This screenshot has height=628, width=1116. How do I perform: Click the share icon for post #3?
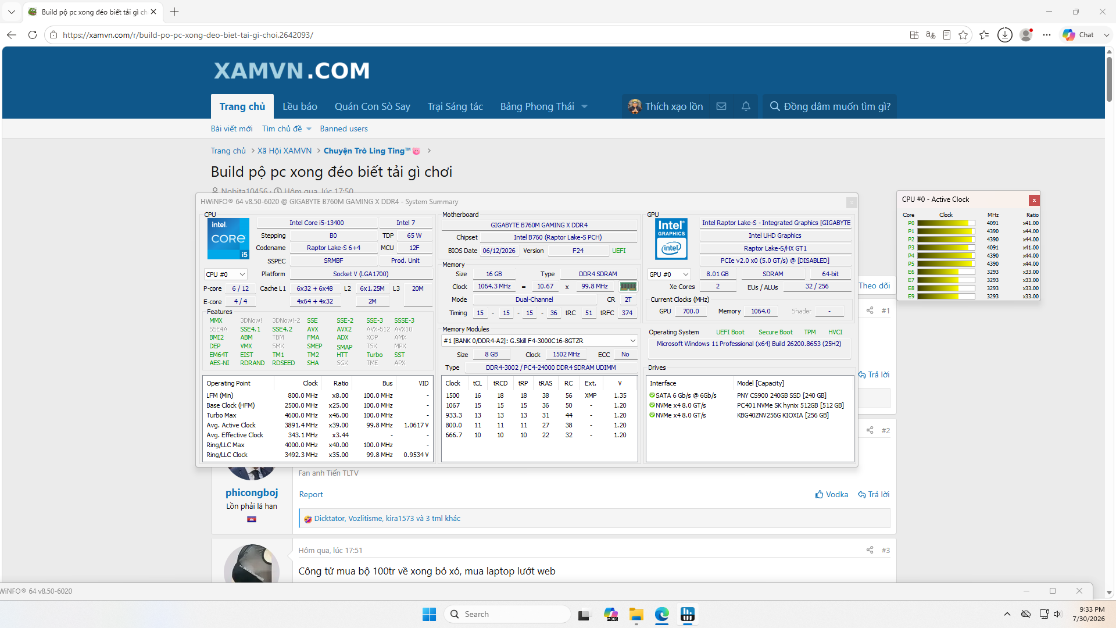pos(870,550)
